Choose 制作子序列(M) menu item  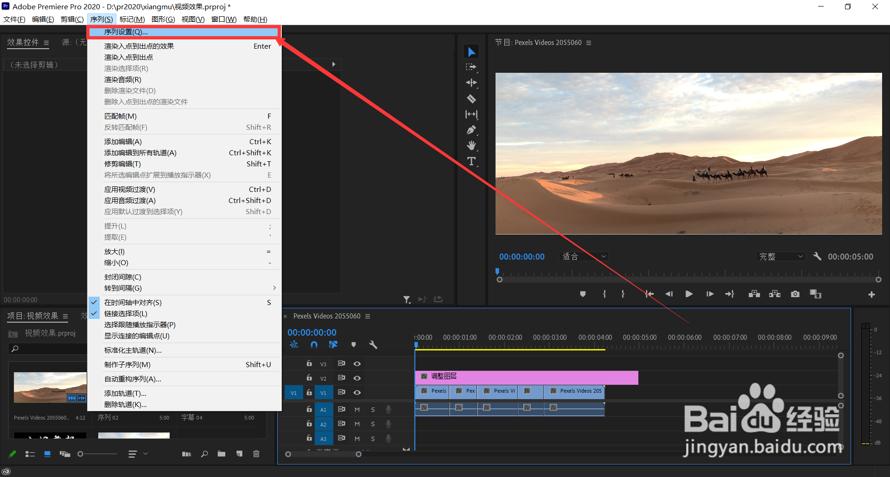[x=184, y=365]
